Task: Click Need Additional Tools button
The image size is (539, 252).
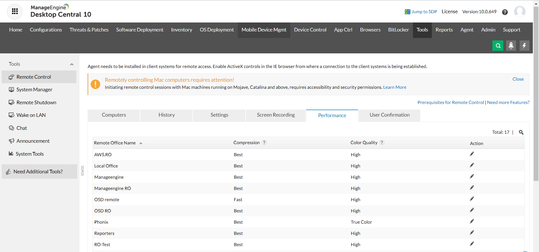Action: [39, 171]
